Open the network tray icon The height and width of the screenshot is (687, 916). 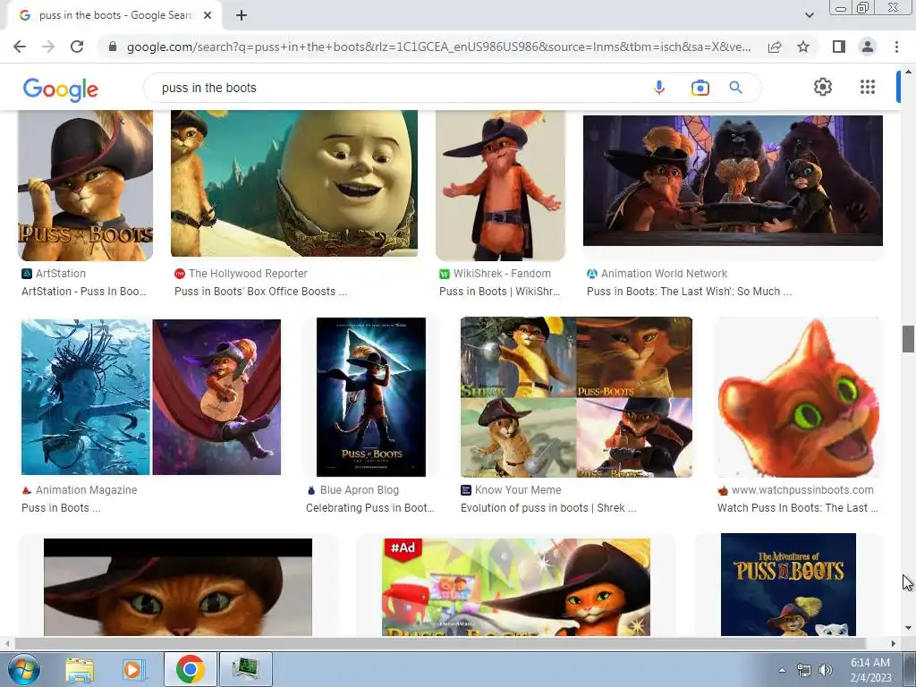(804, 670)
